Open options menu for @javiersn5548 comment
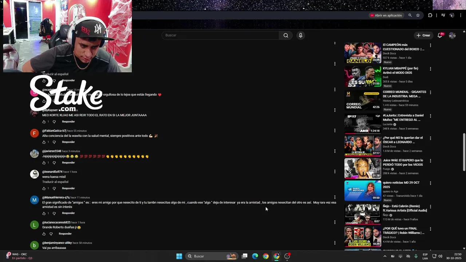 pyautogui.click(x=335, y=151)
